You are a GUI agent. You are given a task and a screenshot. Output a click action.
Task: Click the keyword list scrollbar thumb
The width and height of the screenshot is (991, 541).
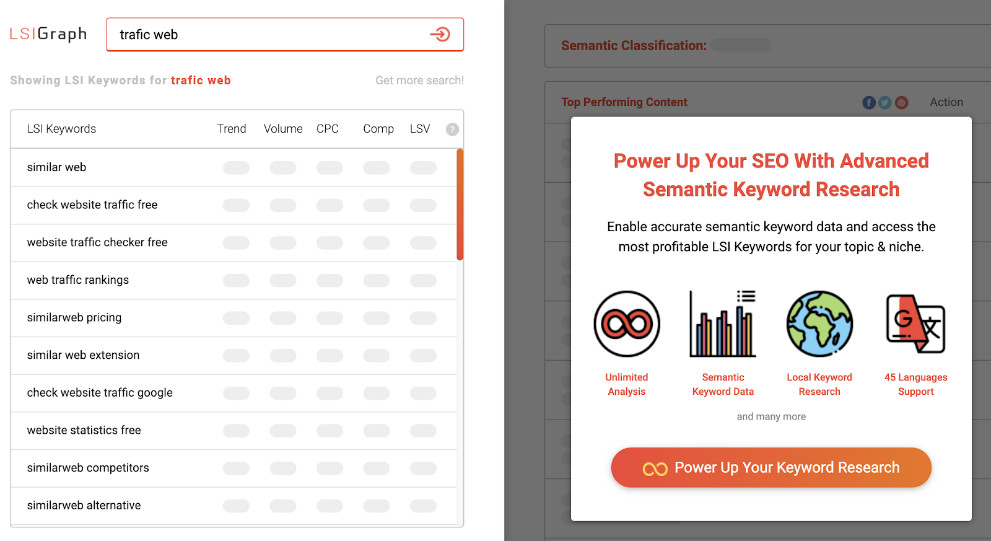(x=460, y=205)
